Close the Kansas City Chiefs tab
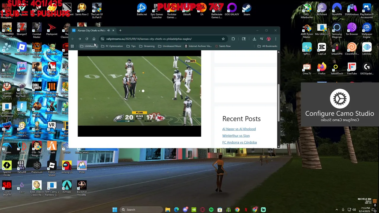Image resolution: width=379 pixels, height=213 pixels. click(113, 30)
